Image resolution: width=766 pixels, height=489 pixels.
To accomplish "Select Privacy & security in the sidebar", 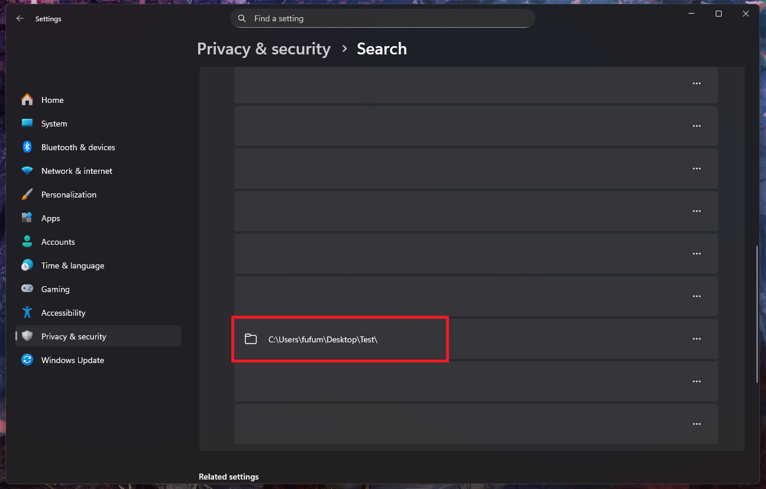I will pyautogui.click(x=73, y=336).
